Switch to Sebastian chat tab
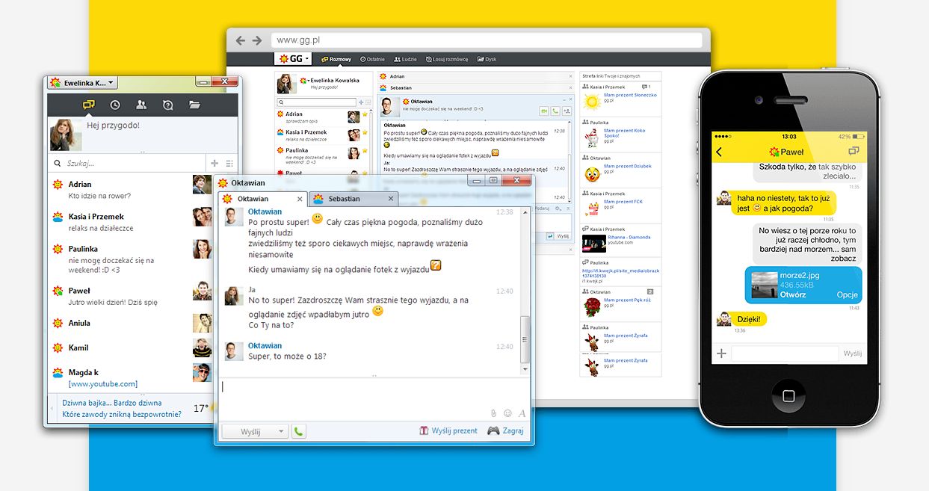This screenshot has height=491, width=929. point(353,199)
